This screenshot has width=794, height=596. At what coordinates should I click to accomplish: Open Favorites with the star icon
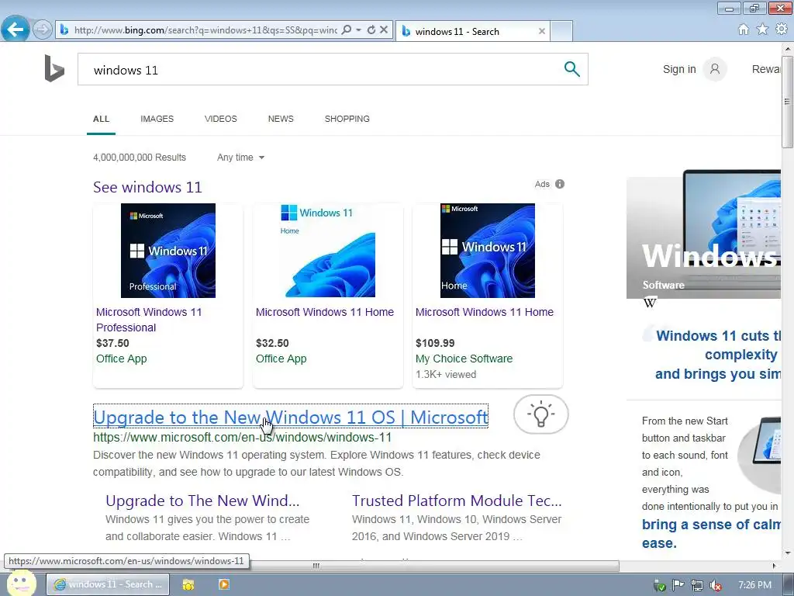[x=762, y=29]
